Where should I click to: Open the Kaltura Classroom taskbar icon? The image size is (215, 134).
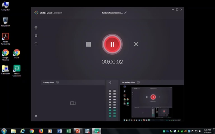point(97,131)
